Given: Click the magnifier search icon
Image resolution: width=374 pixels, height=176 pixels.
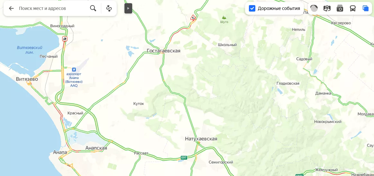Looking at the screenshot, I should [x=93, y=8].
